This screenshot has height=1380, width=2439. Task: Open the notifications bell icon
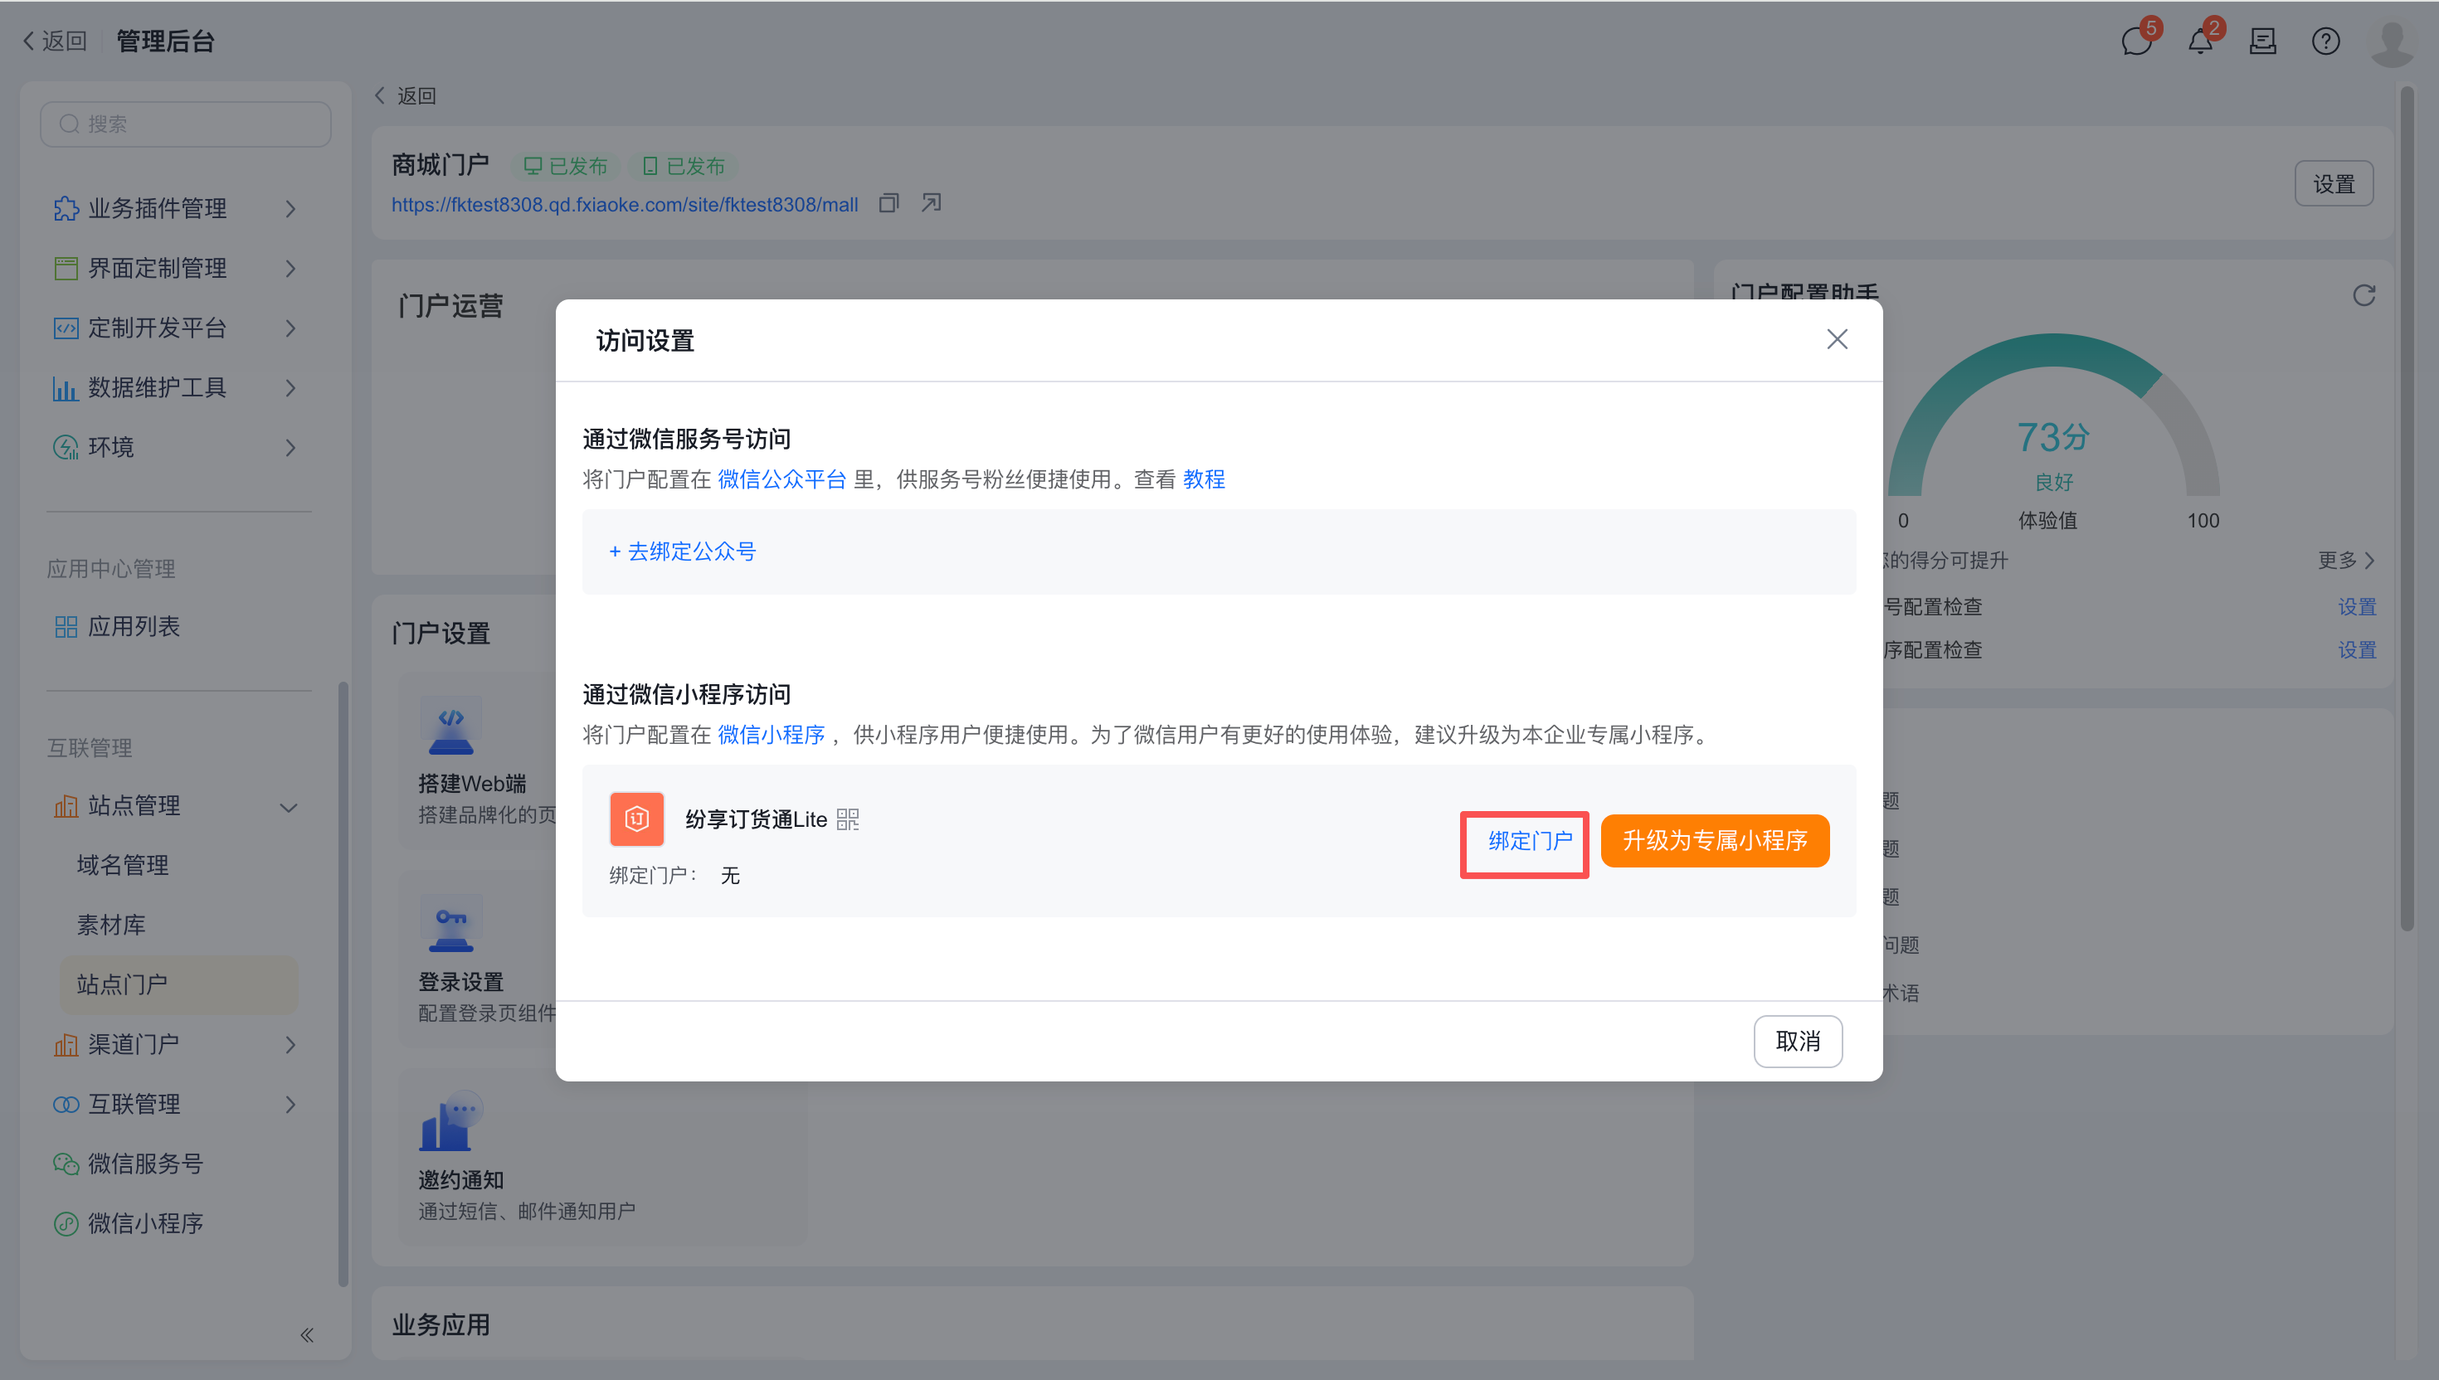coord(2200,41)
